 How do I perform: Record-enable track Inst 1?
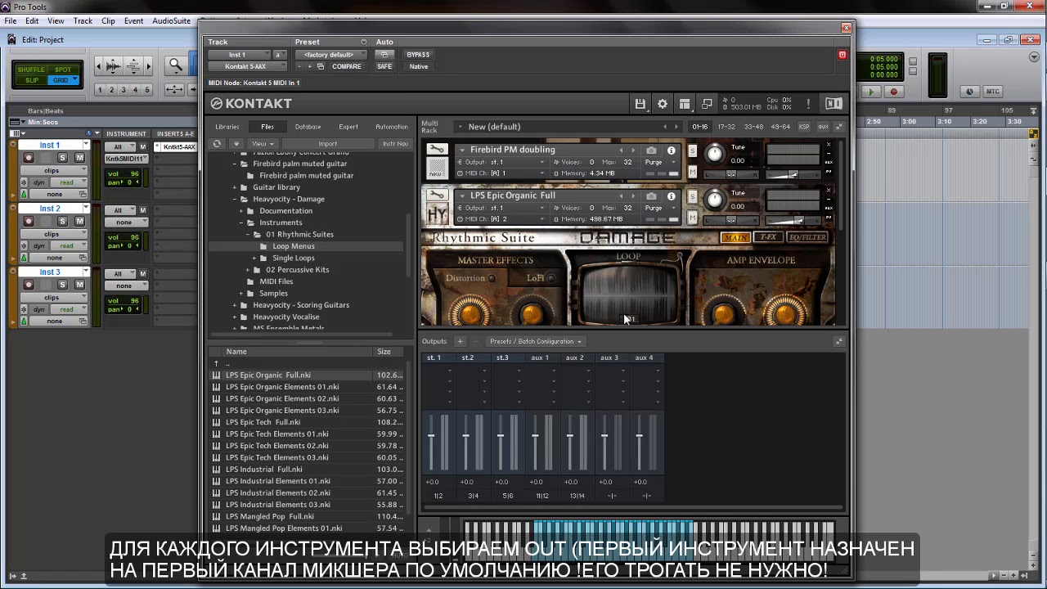(29, 158)
